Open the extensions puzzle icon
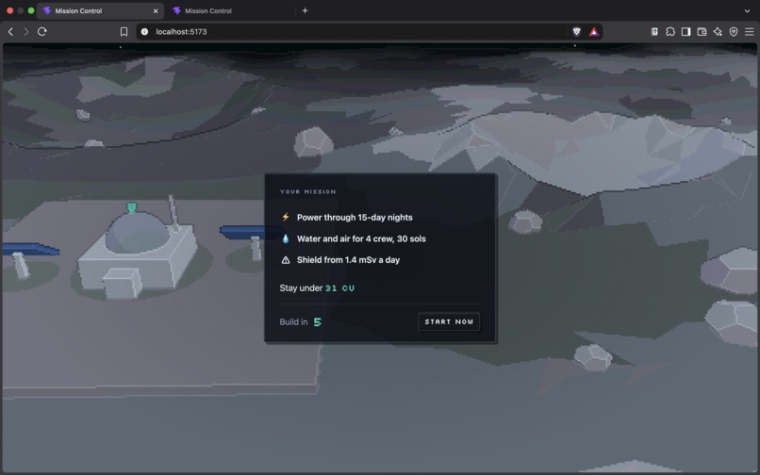 670,31
